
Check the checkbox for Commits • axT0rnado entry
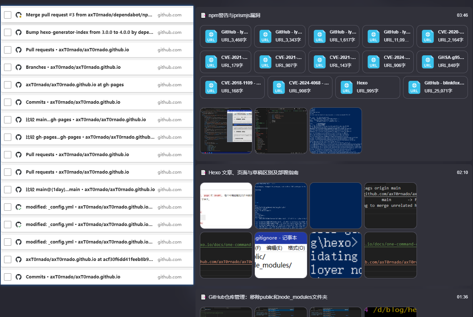pyautogui.click(x=8, y=102)
